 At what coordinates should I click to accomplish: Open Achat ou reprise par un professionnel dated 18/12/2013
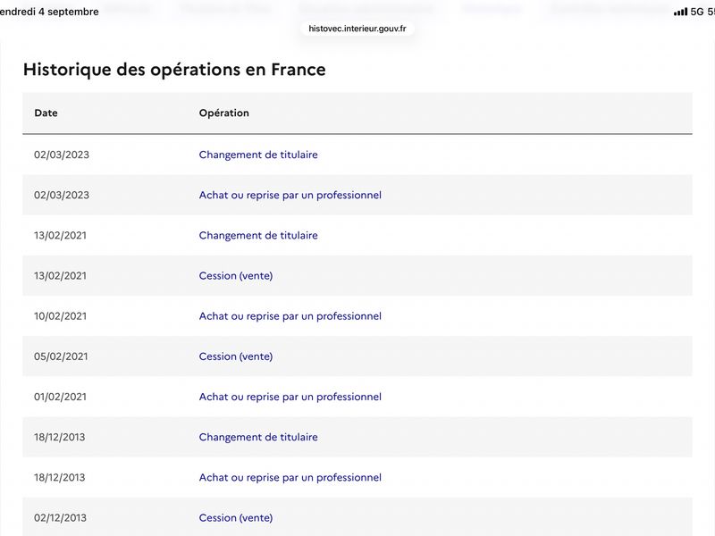tap(290, 478)
